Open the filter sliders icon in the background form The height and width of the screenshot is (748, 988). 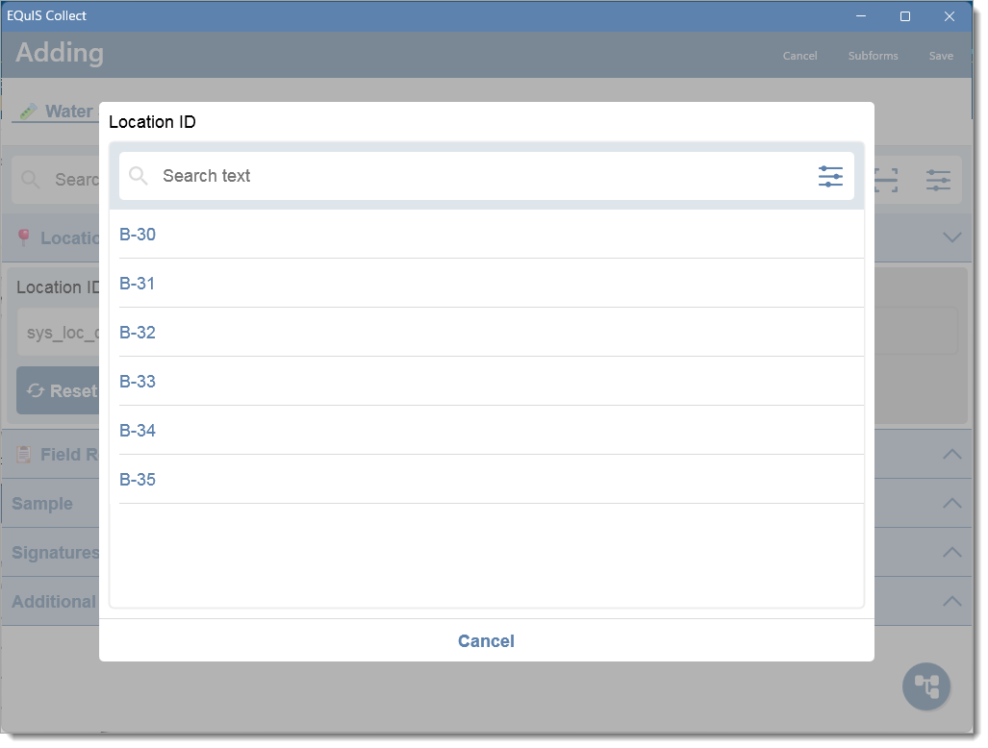938,181
